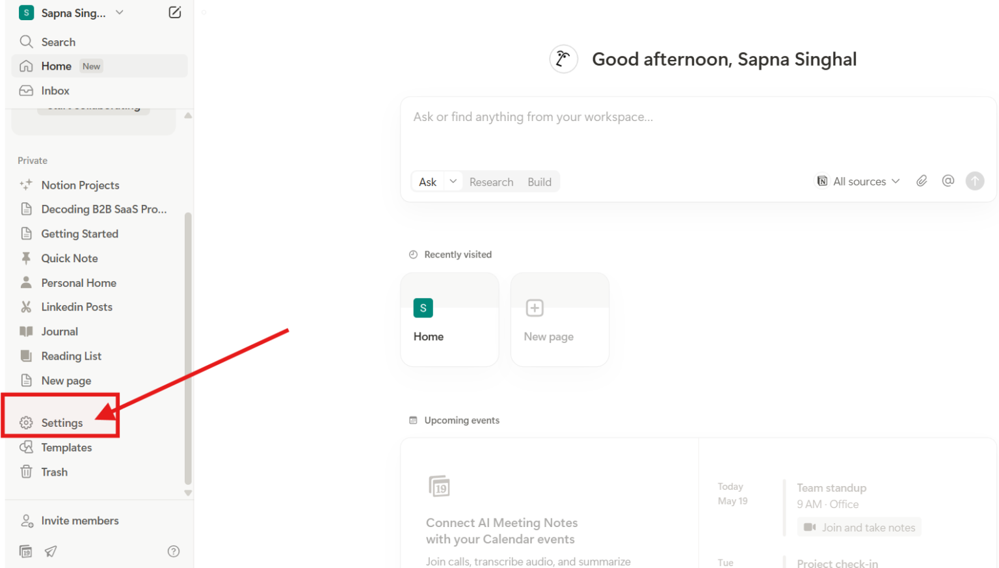Open the Notion Calendar icon in sidebar footer

pyautogui.click(x=25, y=551)
